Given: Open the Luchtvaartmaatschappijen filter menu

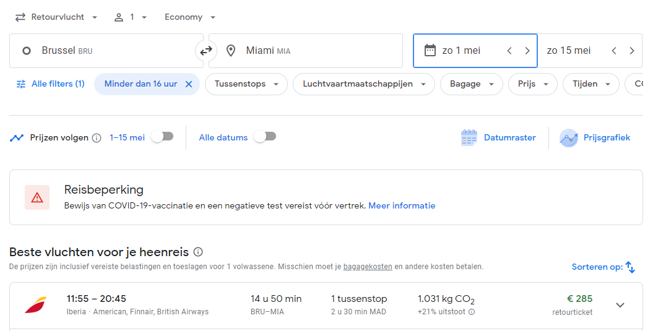Looking at the screenshot, I should 363,84.
